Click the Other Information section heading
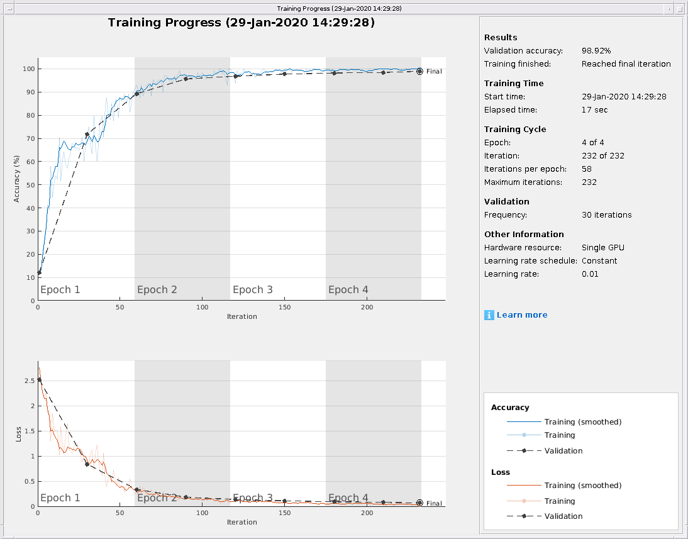688x539 pixels. click(x=524, y=235)
